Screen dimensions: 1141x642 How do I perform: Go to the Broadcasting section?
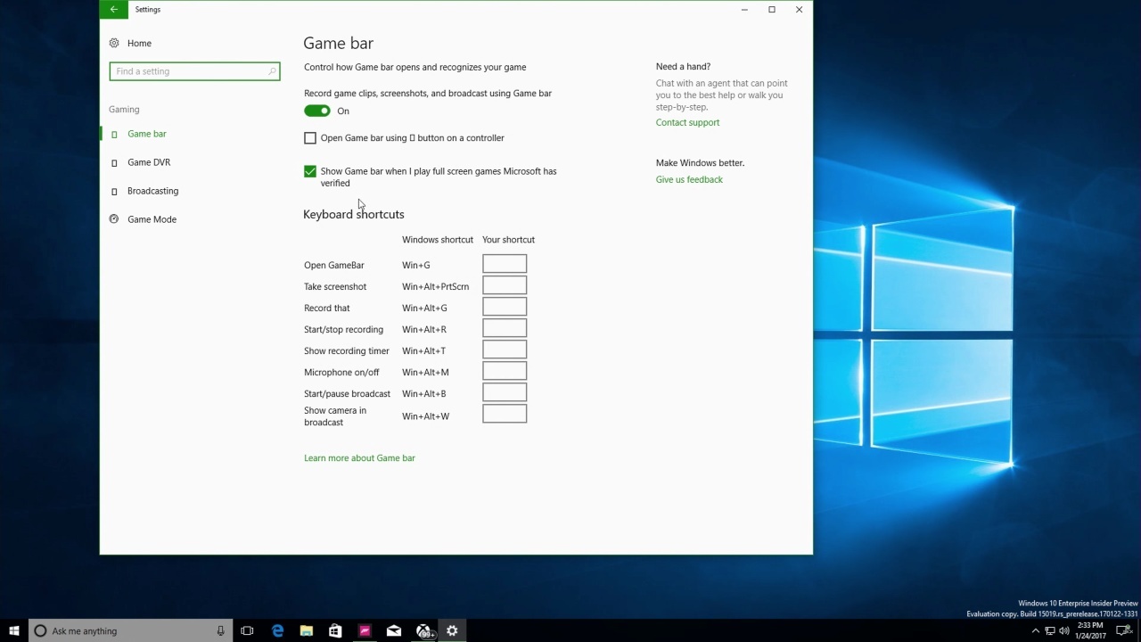pos(152,190)
